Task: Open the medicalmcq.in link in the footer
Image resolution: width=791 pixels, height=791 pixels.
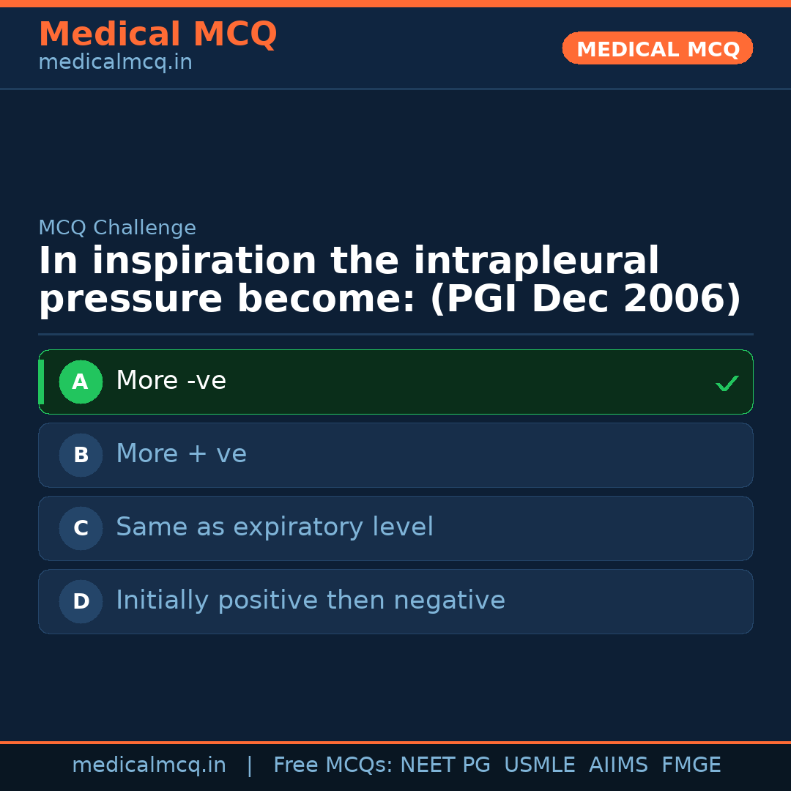Action: tap(149, 765)
